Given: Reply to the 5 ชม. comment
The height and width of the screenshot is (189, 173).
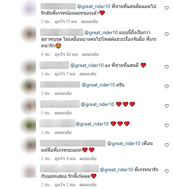Looking at the screenshot, I should [89, 22].
